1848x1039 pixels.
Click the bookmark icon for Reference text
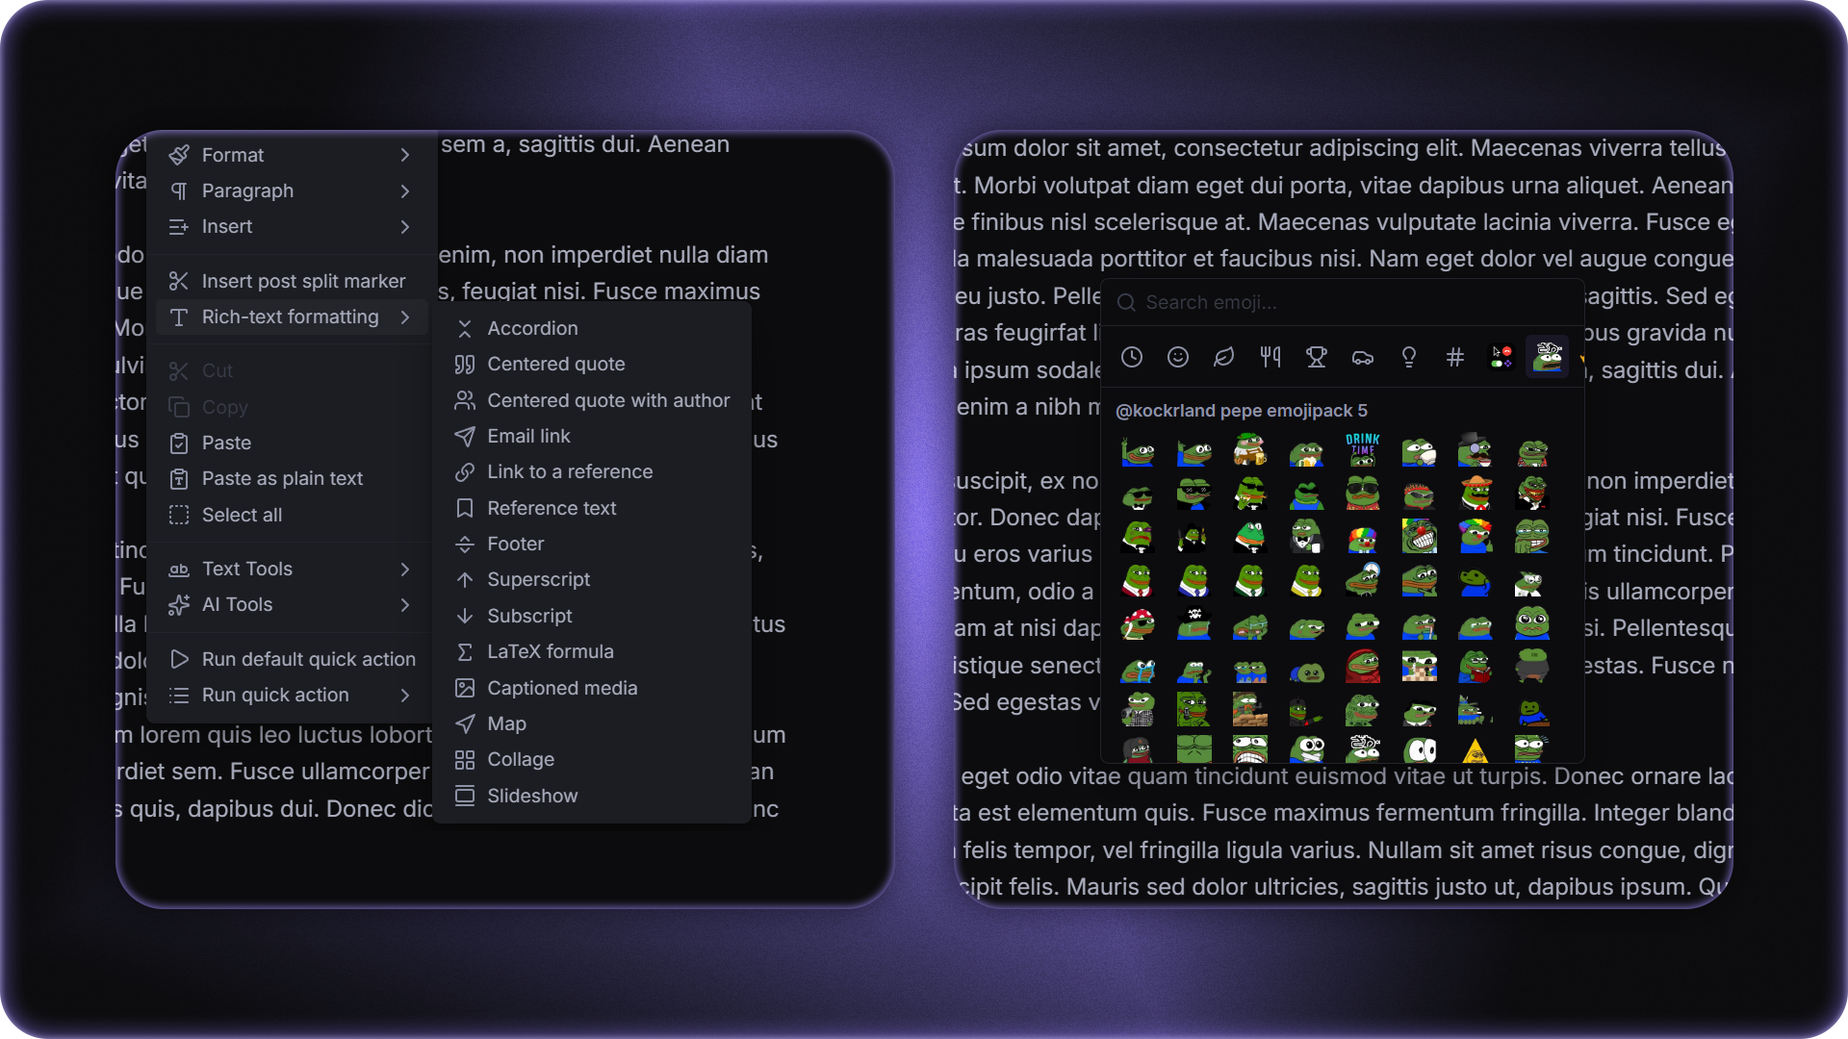pyautogui.click(x=465, y=508)
